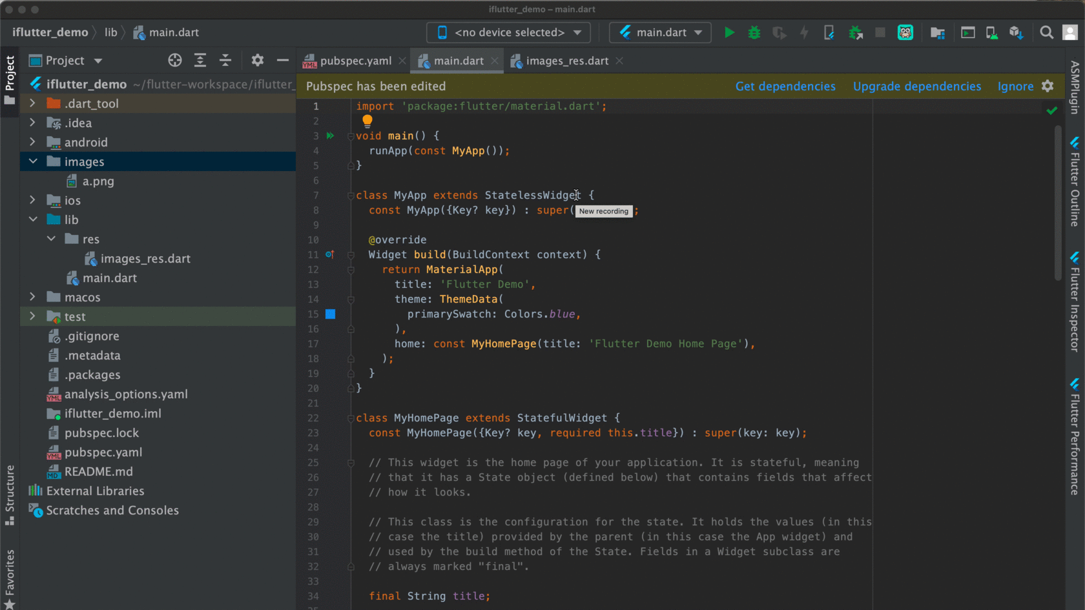Click the Upgrade dependencies link
The height and width of the screenshot is (610, 1085).
point(917,86)
